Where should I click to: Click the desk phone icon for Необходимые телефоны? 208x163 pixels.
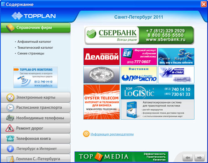click(x=10, y=118)
